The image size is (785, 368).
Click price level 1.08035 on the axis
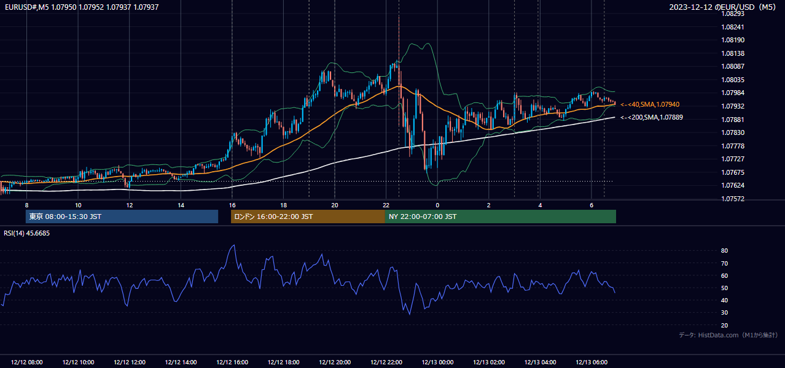click(x=733, y=80)
